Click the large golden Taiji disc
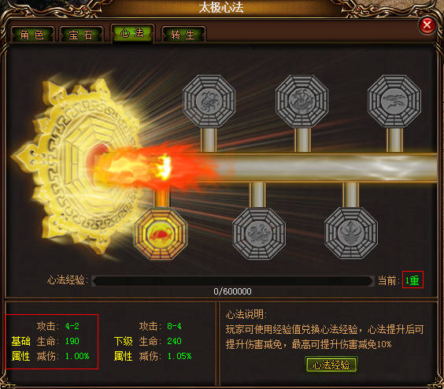Viewport: 444px width, 389px height. click(x=76, y=165)
